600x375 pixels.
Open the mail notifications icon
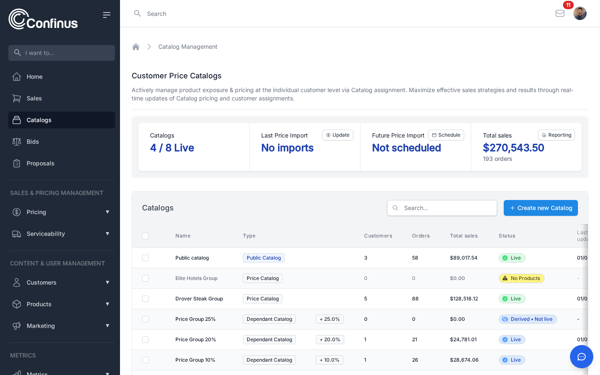tap(560, 13)
